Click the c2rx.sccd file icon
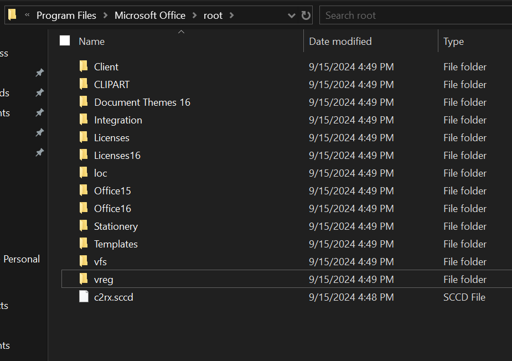512x361 pixels. click(84, 297)
